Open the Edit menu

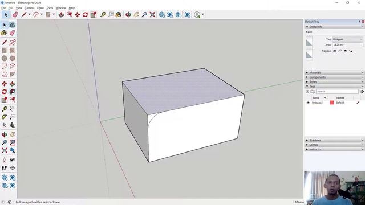tap(11, 8)
